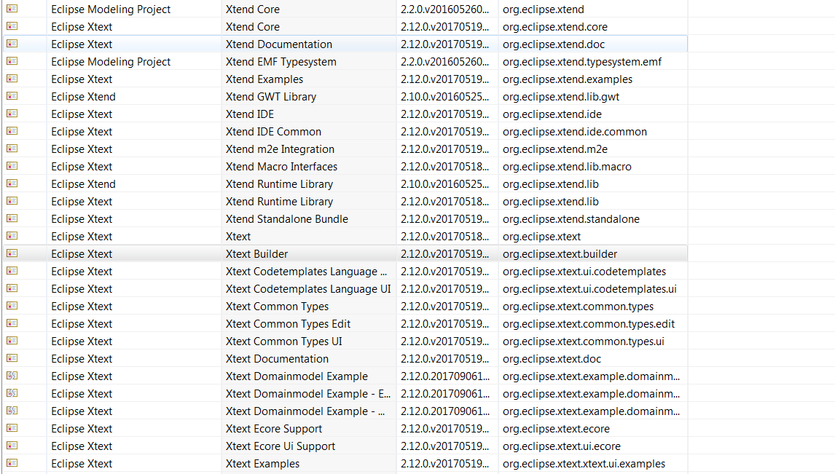
Task: Select the ID "org.eclipse.xtend.ide.common"
Action: [575, 133]
